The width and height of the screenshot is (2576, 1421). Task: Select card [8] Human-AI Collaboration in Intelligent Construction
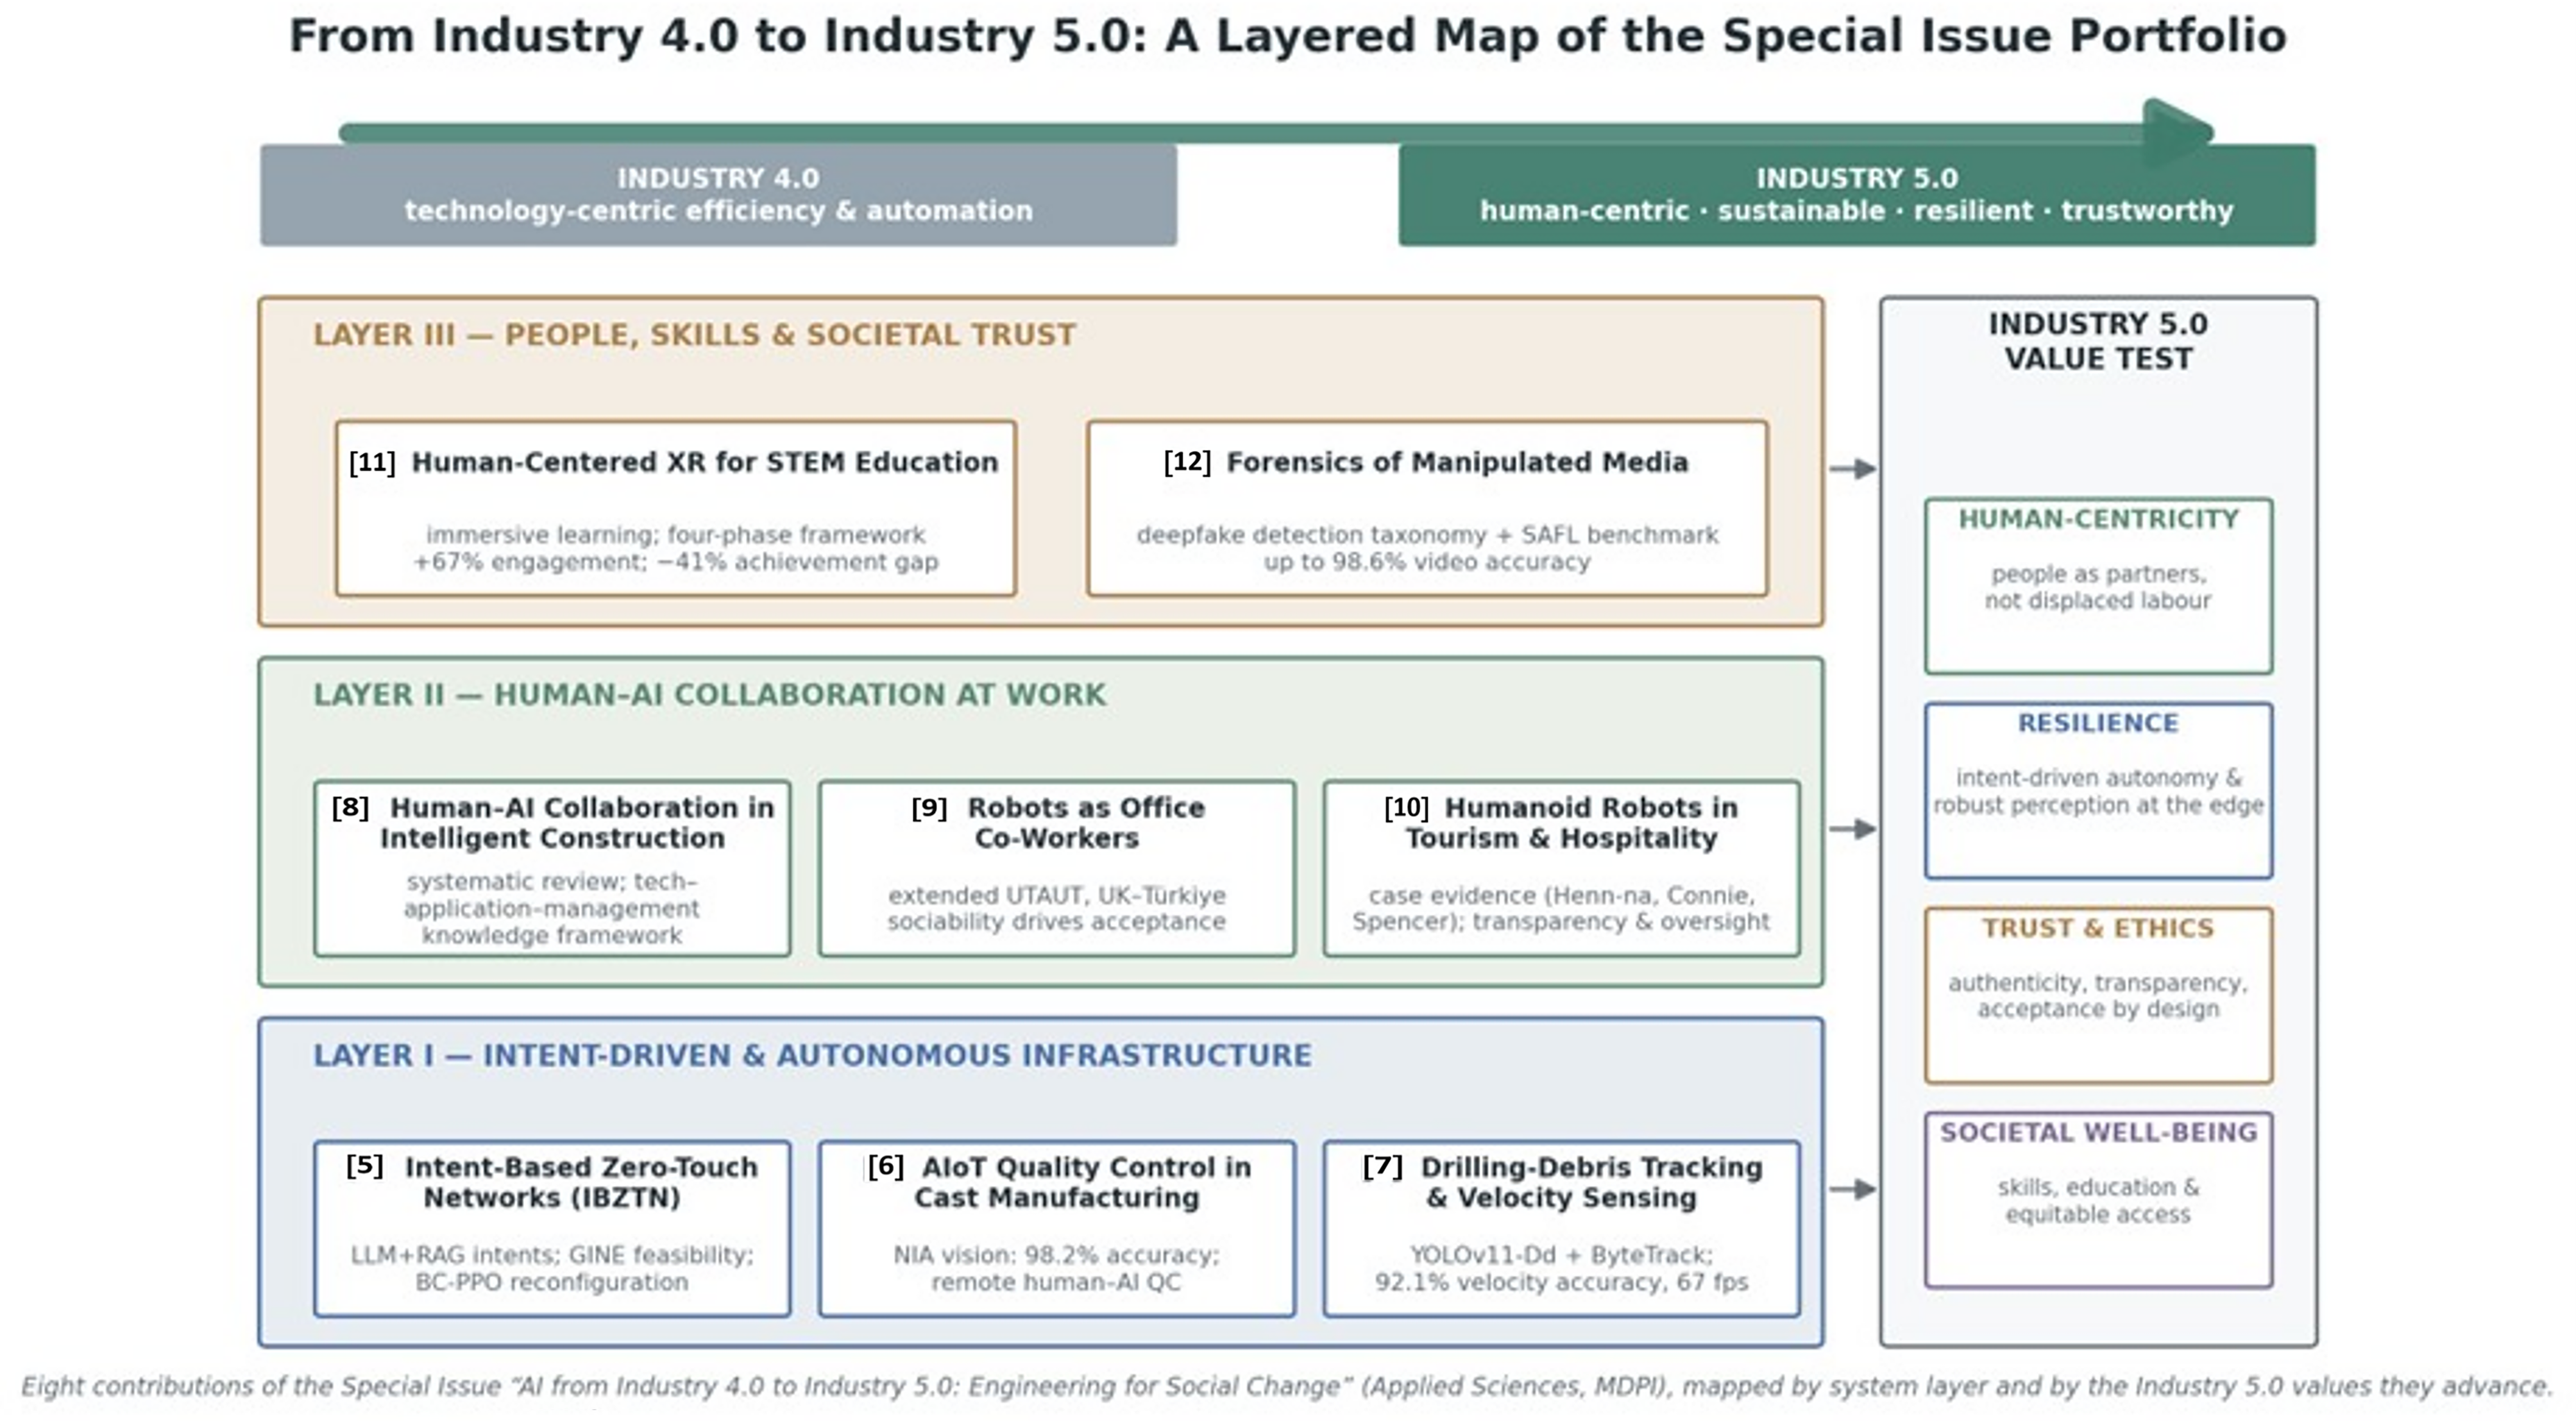tap(552, 868)
